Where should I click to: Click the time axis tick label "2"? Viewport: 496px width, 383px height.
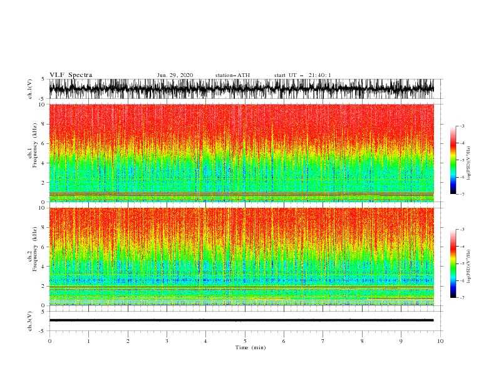[128, 341]
